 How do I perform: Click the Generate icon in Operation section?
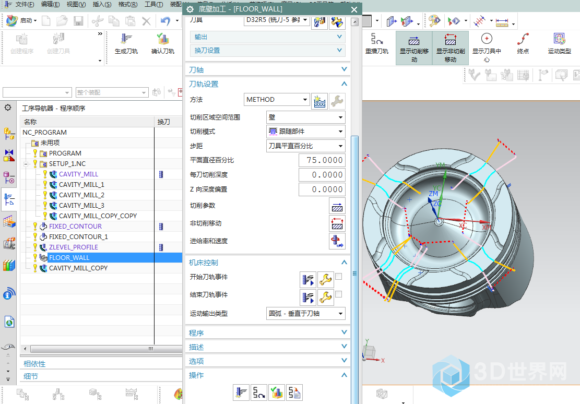pyautogui.click(x=241, y=392)
